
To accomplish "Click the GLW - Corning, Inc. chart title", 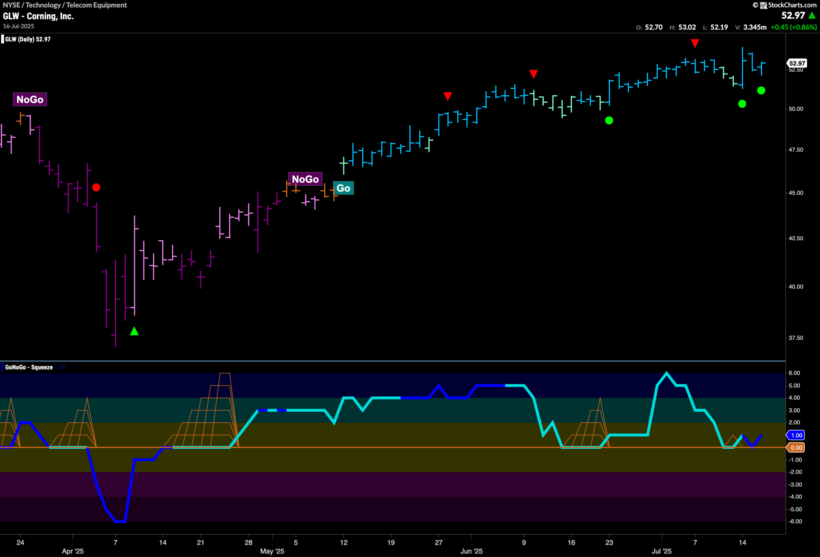I will 38,16.
